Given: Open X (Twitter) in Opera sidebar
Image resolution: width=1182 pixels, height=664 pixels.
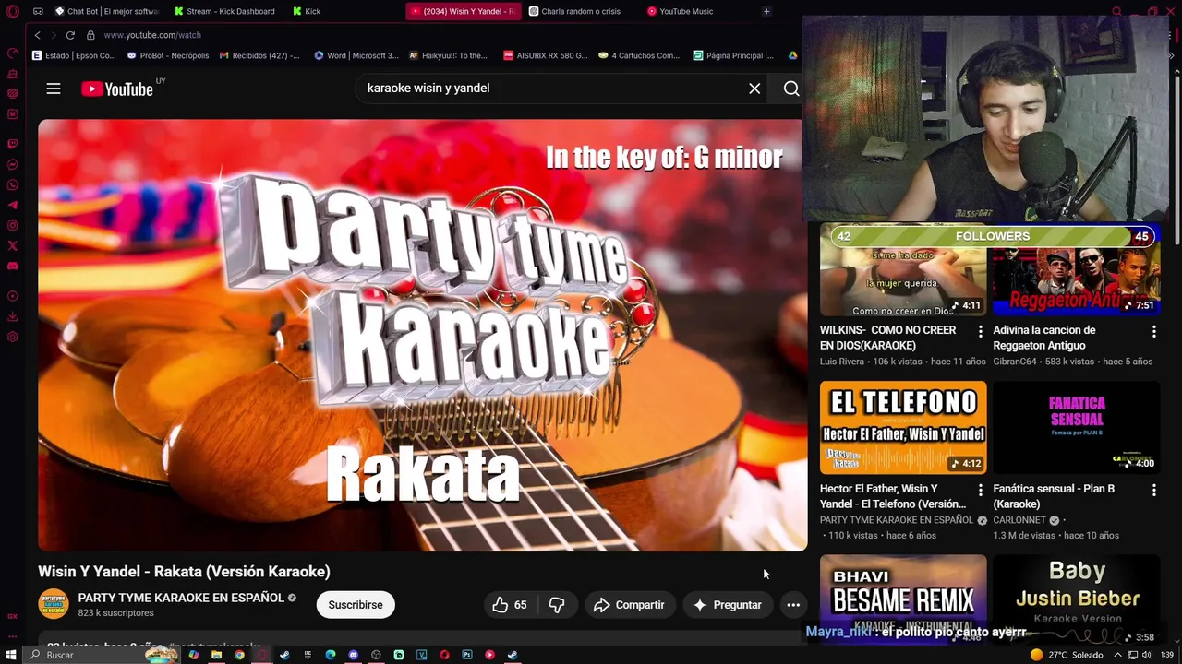Looking at the screenshot, I should [x=12, y=246].
